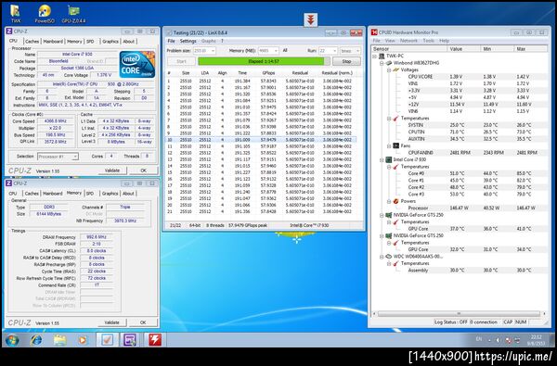Click the Processor power 146.47 W row
The height and width of the screenshot is (366, 557).
[x=459, y=208]
